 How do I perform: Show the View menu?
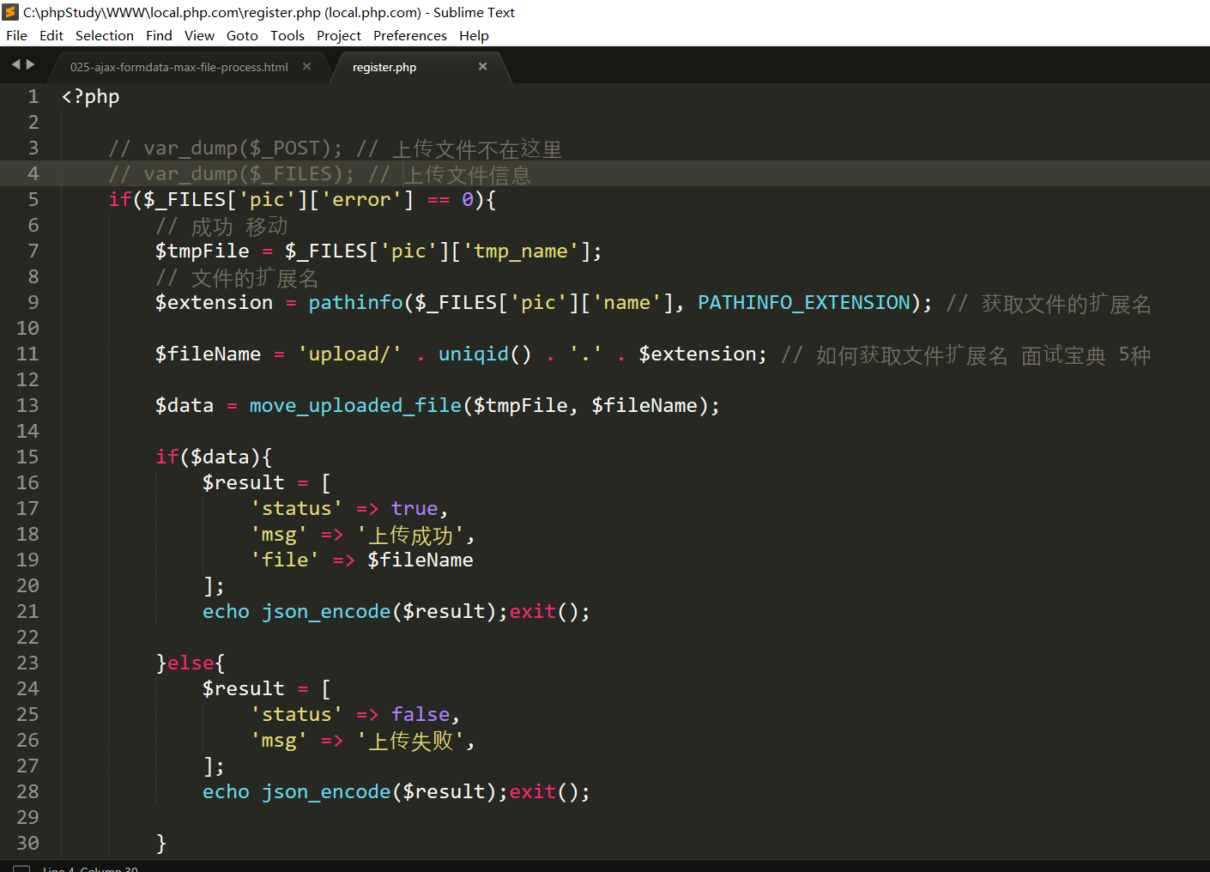point(199,35)
